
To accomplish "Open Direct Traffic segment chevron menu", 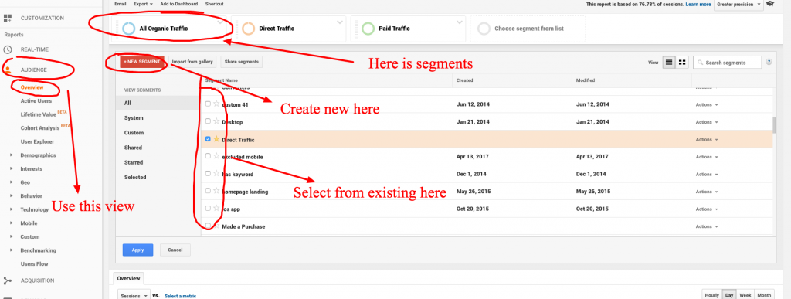I will pos(339,22).
